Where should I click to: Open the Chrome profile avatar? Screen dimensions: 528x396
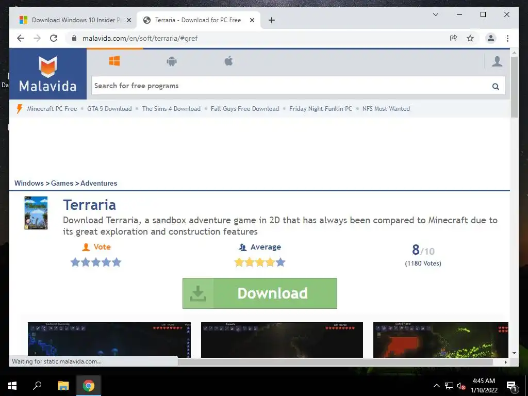coord(491,38)
